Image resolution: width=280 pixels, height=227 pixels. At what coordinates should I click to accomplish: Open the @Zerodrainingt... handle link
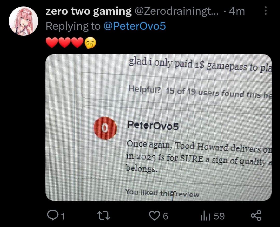pyautogui.click(x=176, y=11)
